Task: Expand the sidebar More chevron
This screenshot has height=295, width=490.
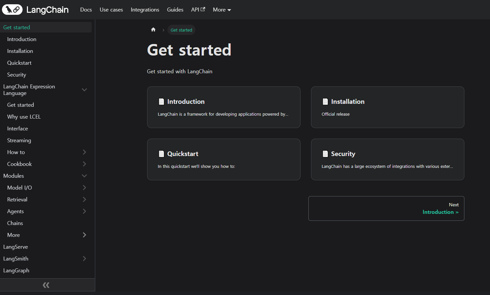Action: [x=84, y=235]
